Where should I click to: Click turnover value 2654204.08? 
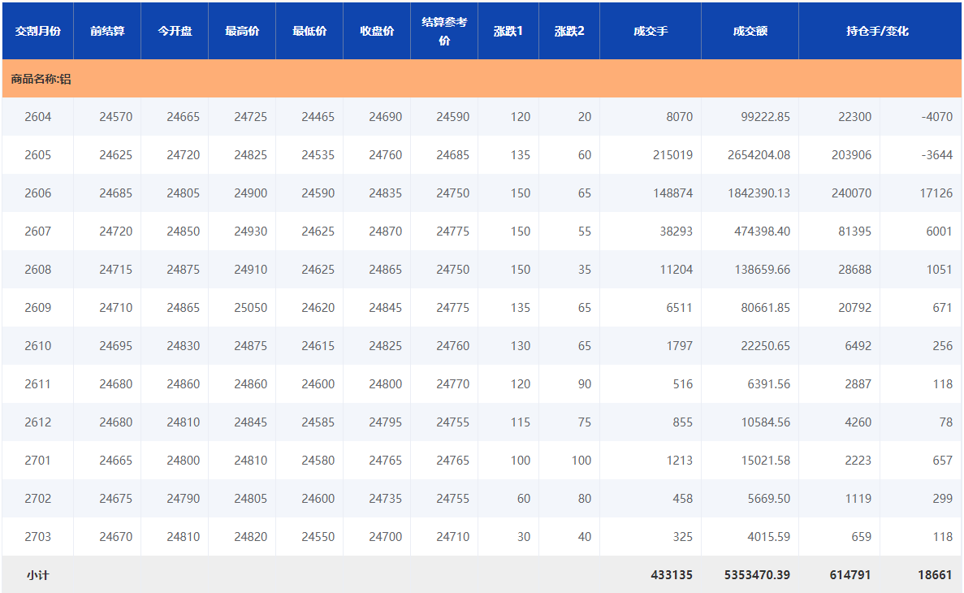pos(759,155)
